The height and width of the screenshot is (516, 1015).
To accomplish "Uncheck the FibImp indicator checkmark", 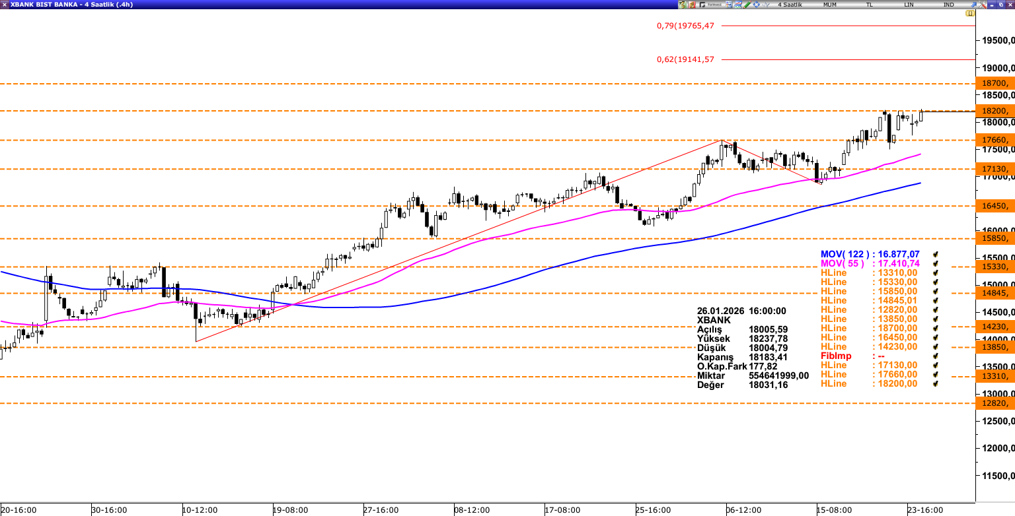I will (x=935, y=356).
